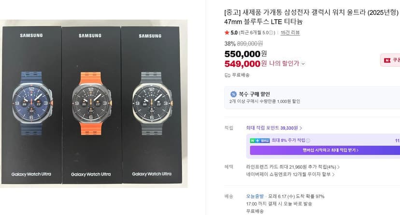Viewport: 400px width, 215px height.
Task: Click the 오늘출발 delivery link
Action: click(x=255, y=196)
